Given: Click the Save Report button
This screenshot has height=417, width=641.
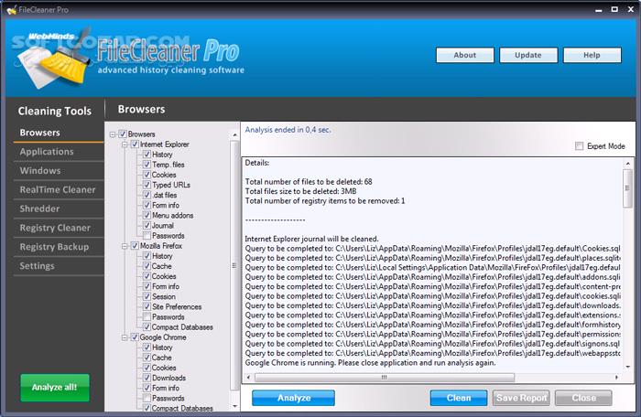Looking at the screenshot, I should point(521,398).
